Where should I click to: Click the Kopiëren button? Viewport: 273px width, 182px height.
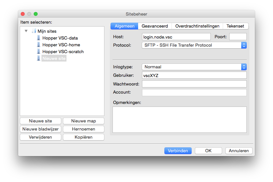(x=84, y=137)
